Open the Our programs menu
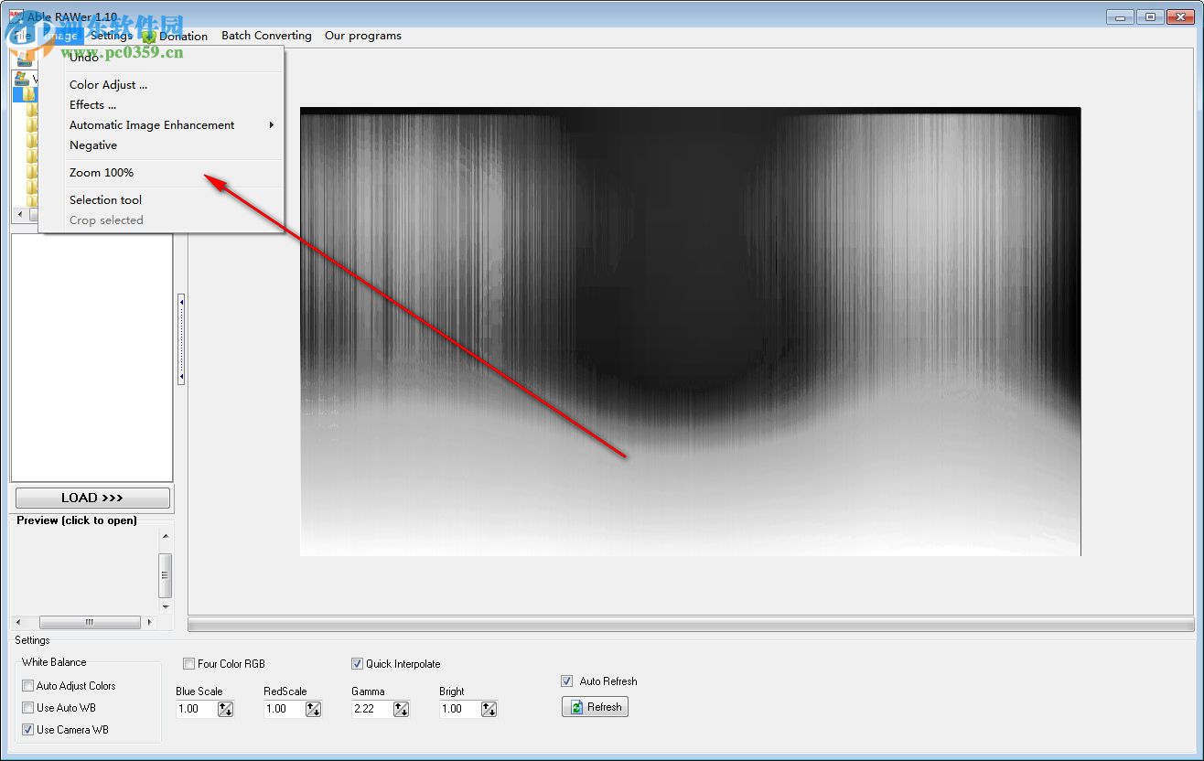Image resolution: width=1204 pixels, height=761 pixels. coord(363,36)
